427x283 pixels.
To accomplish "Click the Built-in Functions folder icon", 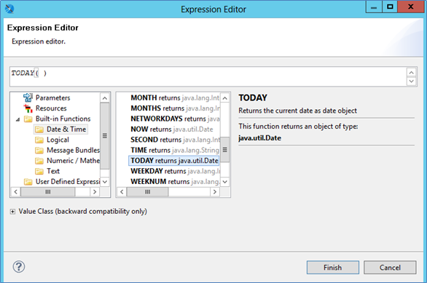I will tap(28, 119).
